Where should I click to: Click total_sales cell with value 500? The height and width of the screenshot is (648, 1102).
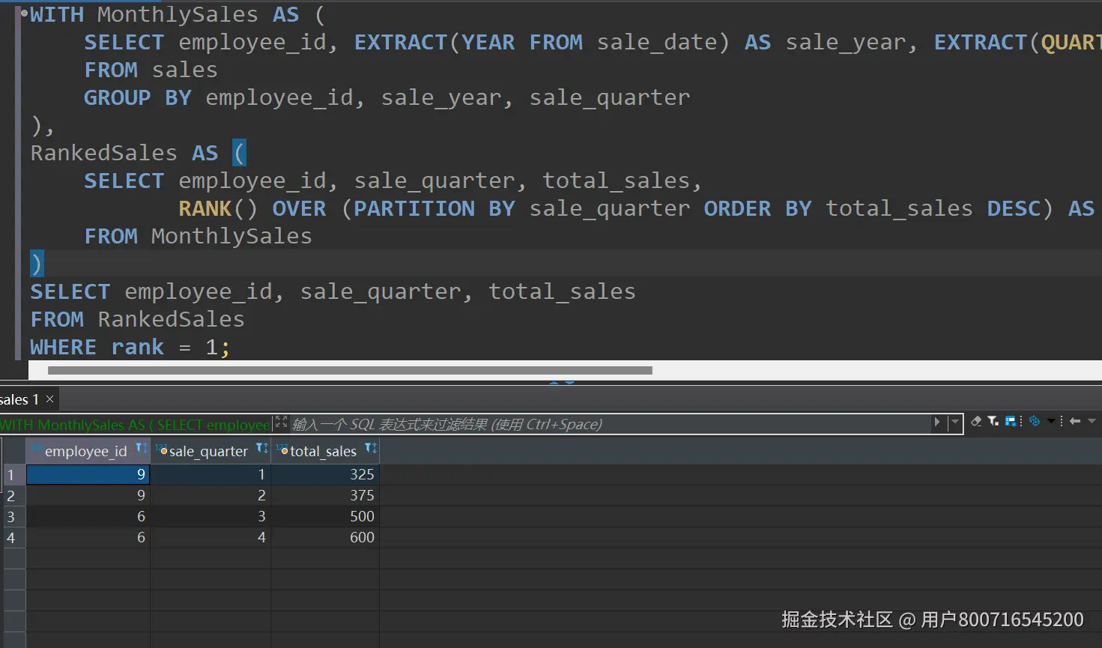tap(325, 517)
